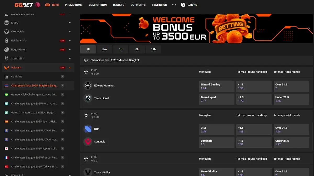Favorite the EDward Gaming vs Team Liquid match
The height and width of the screenshot is (176, 314).
coord(86,72)
